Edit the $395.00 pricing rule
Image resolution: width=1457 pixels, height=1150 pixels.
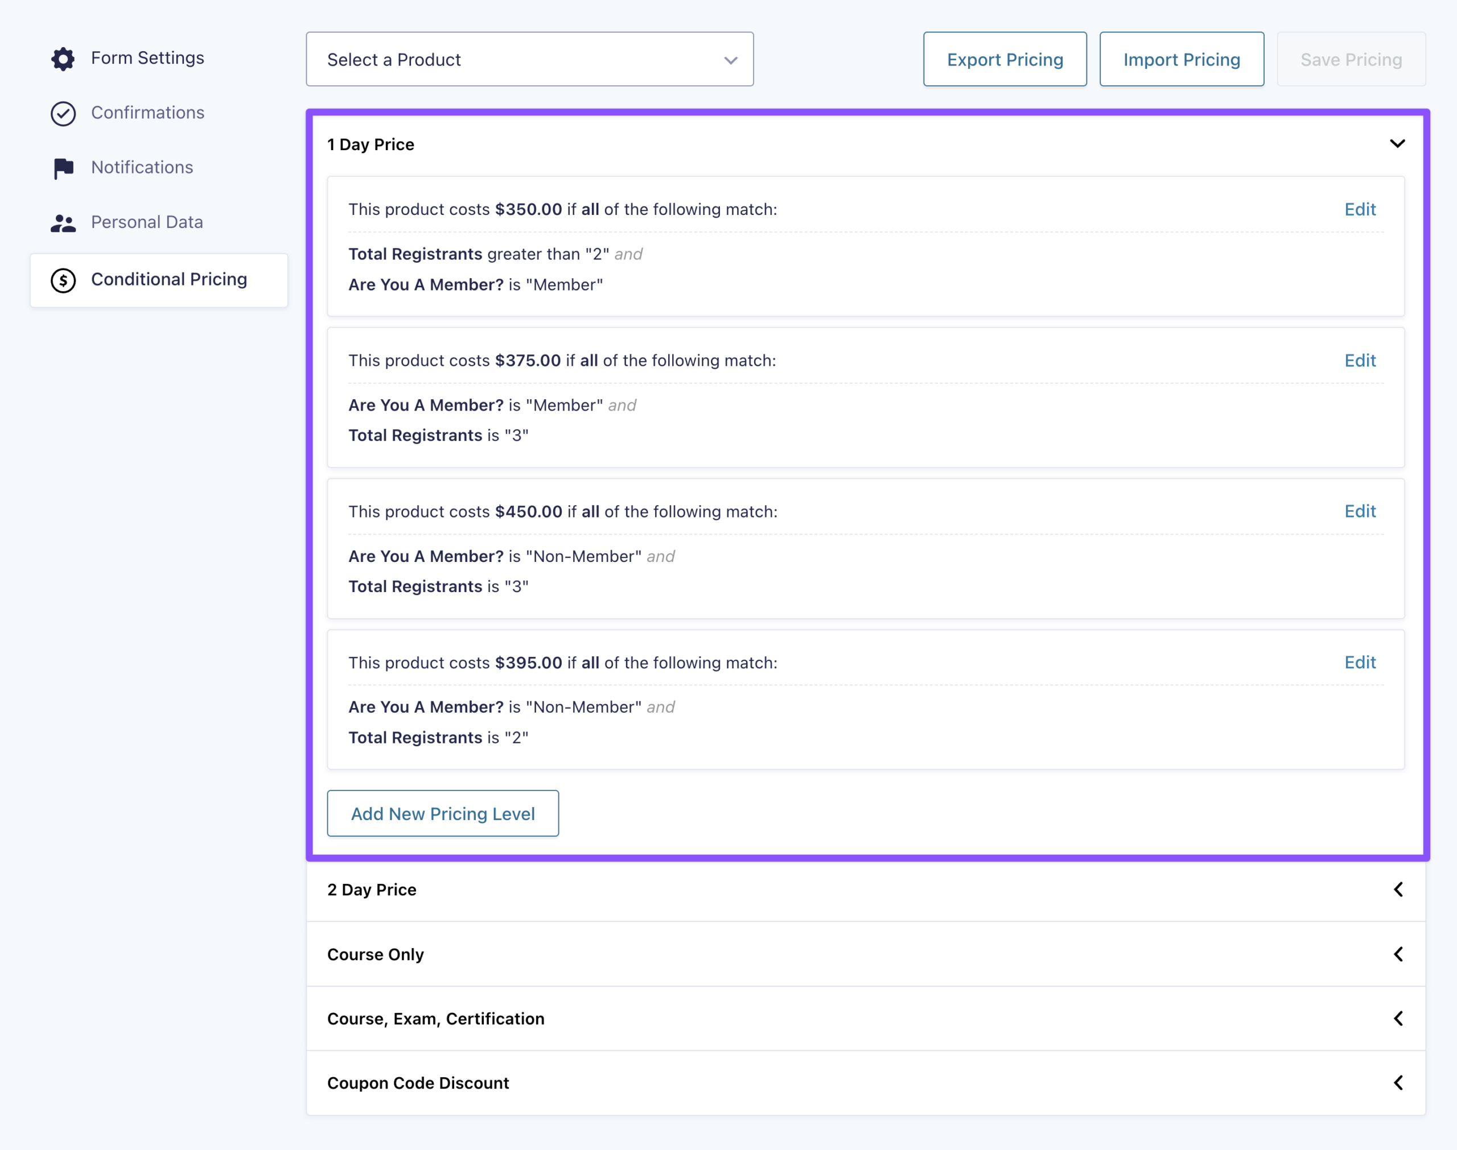click(1359, 663)
